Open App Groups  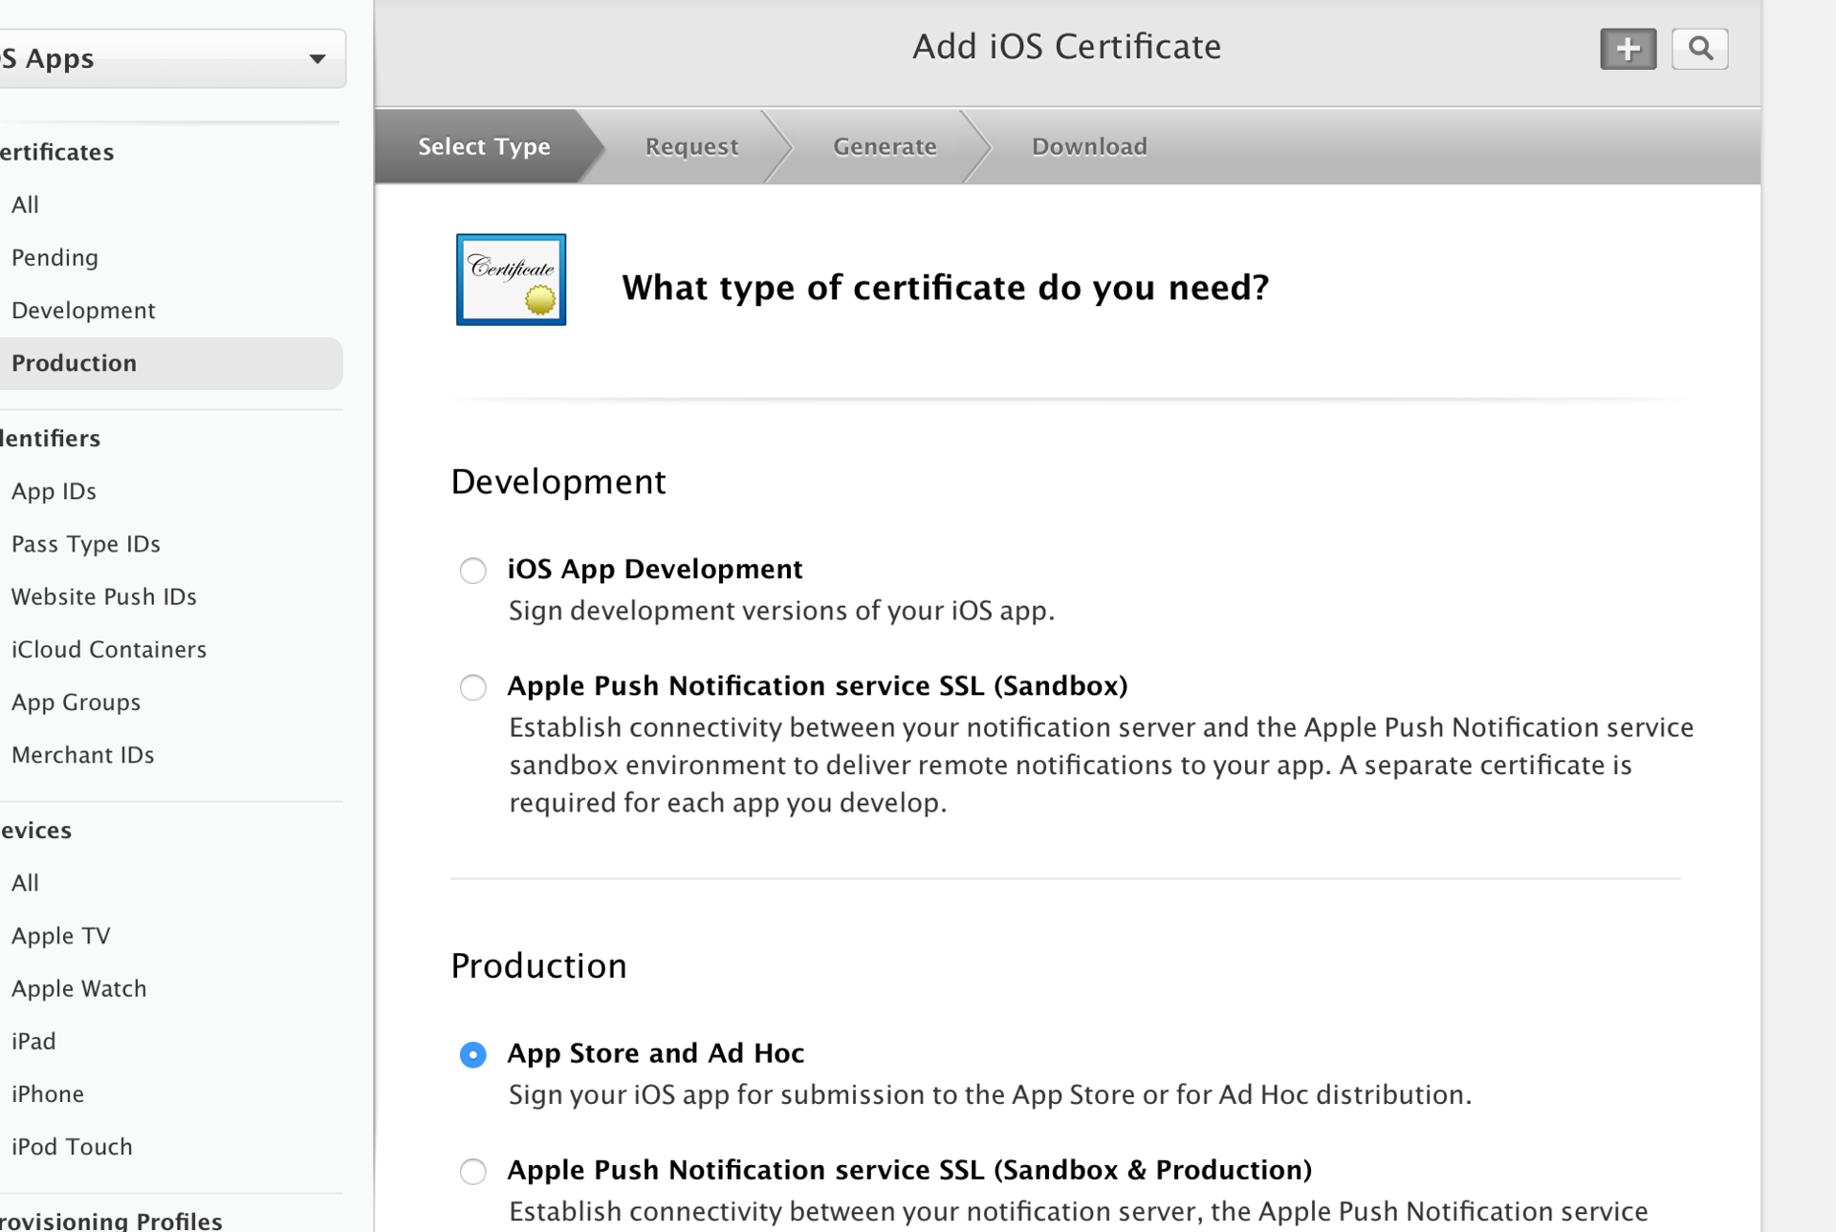point(76,702)
